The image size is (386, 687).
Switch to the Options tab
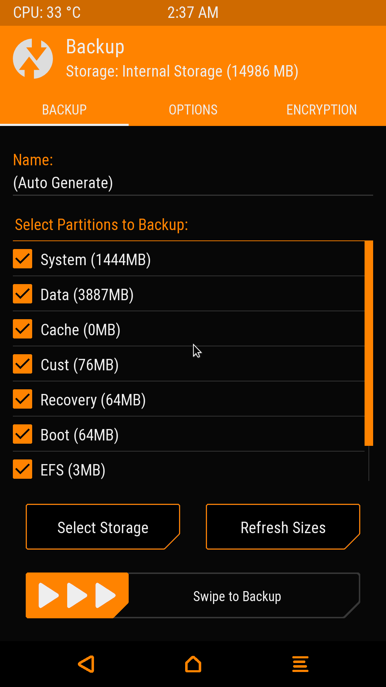coord(193,110)
